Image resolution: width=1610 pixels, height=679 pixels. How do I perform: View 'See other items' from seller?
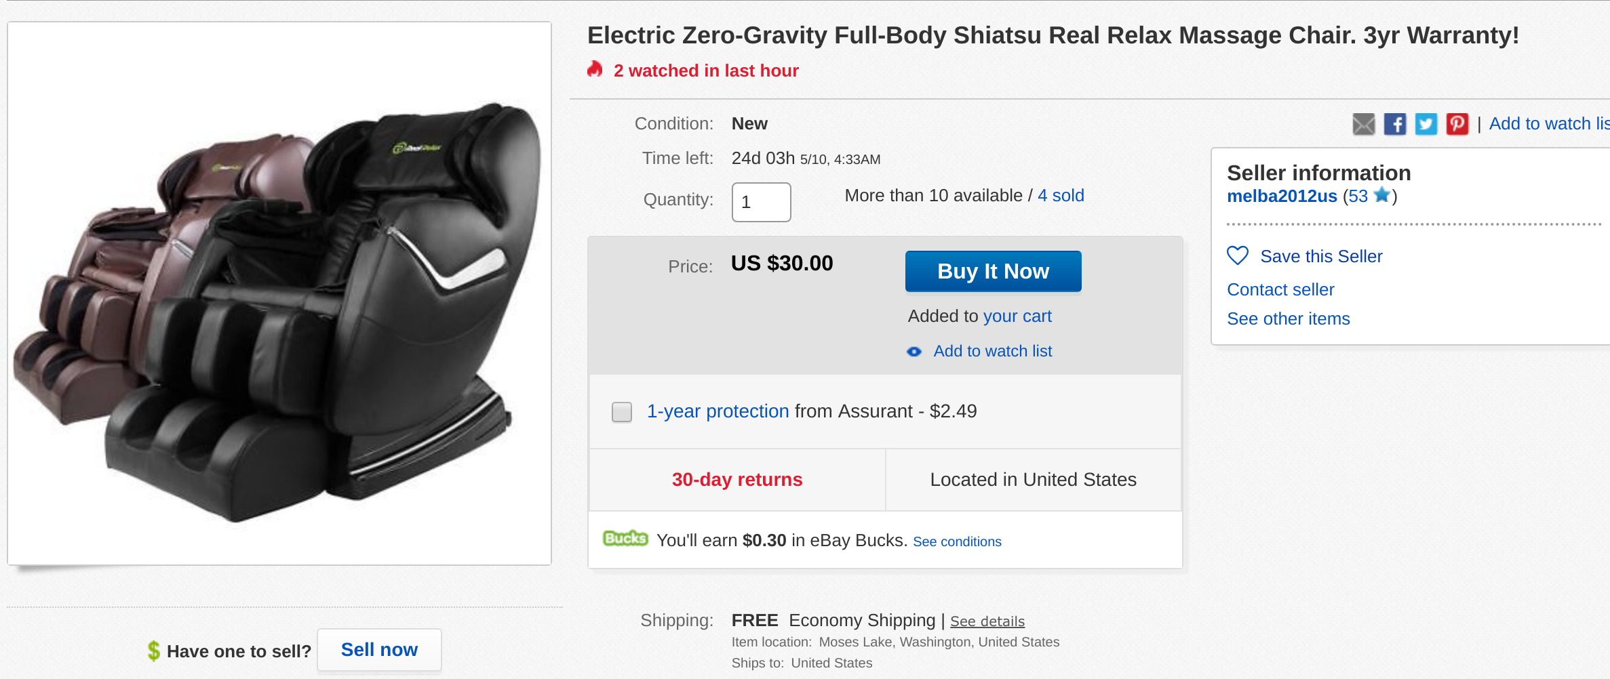point(1288,319)
